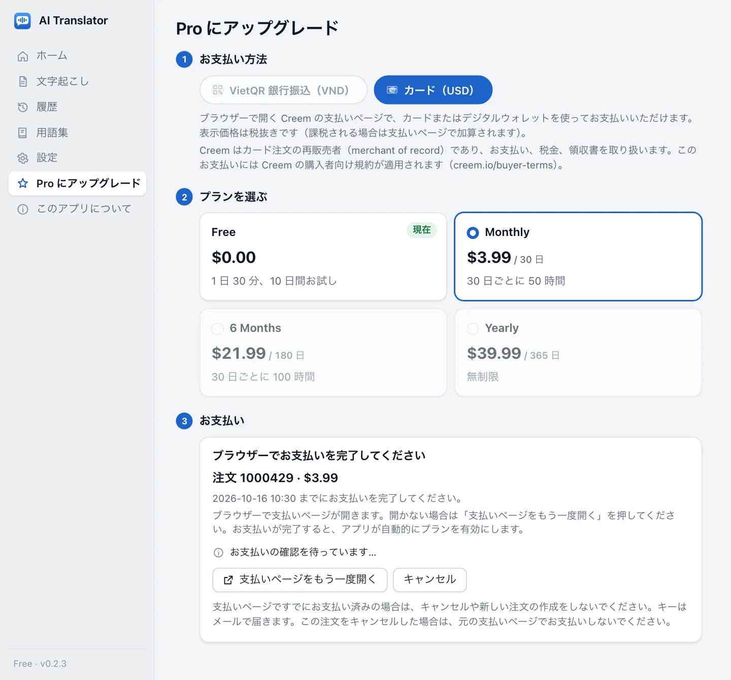Click the 無制限 label on Yearly plan
Viewport: 731px width, 680px height.
click(483, 377)
